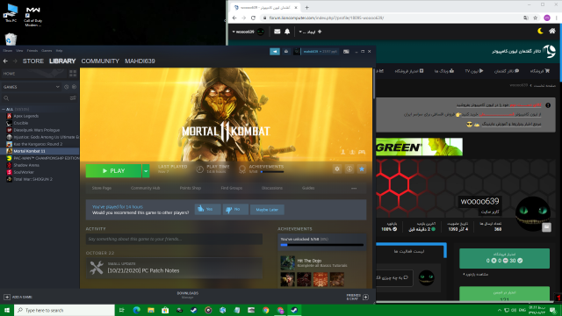
Task: Open Games menu in Steam
Action: click(47, 51)
